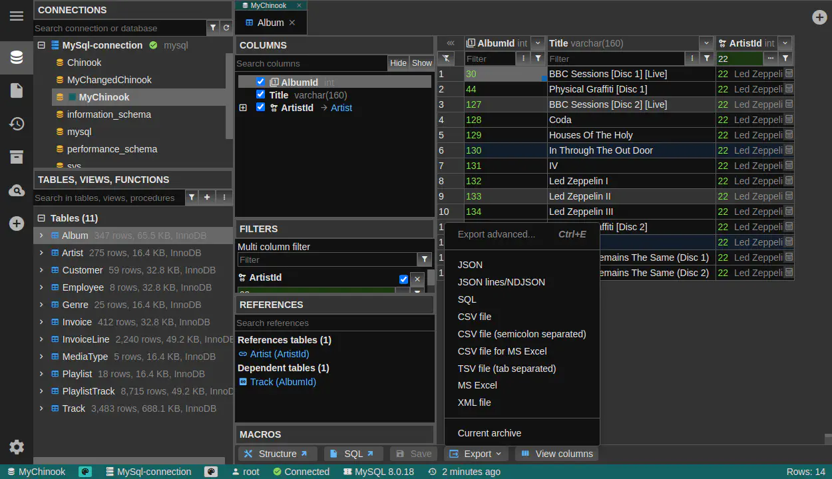The height and width of the screenshot is (479, 832).
Task: Choose CSV file from export menu
Action: coord(475,317)
